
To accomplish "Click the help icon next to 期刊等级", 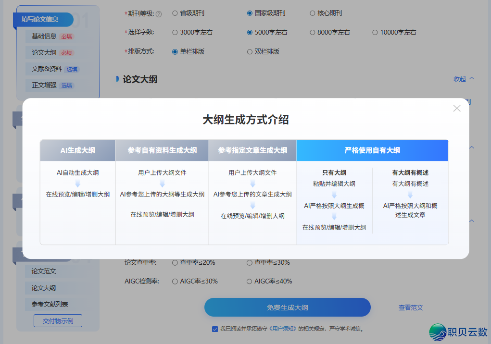I will pyautogui.click(x=159, y=14).
